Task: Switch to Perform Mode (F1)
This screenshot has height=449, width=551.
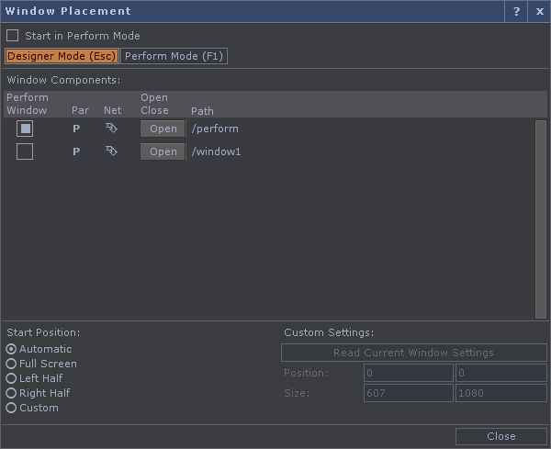Action: click(x=174, y=56)
